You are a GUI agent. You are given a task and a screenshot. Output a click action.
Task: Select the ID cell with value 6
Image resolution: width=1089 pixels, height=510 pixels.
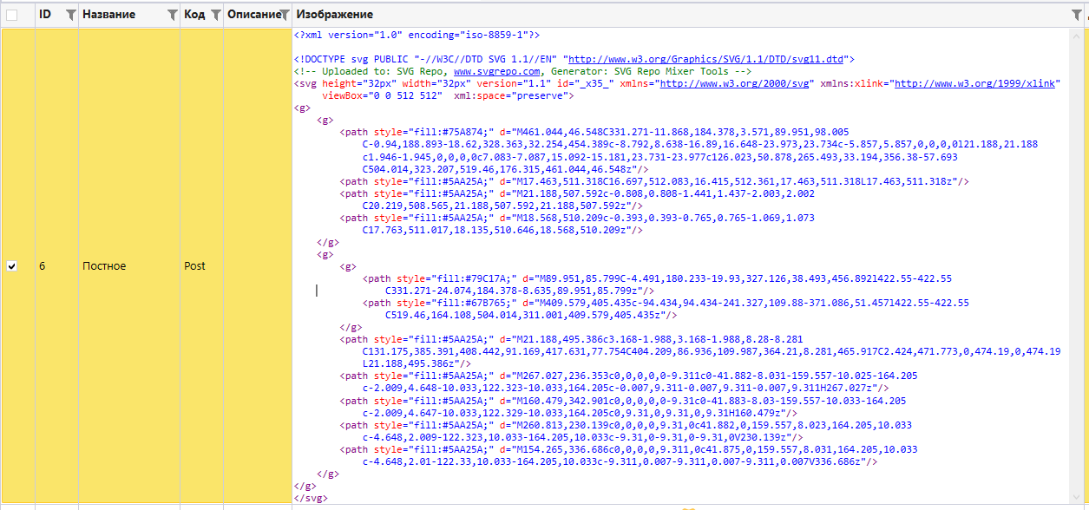click(x=43, y=266)
